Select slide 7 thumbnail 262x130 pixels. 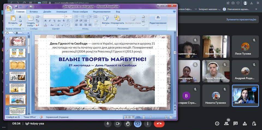pos(17,111)
